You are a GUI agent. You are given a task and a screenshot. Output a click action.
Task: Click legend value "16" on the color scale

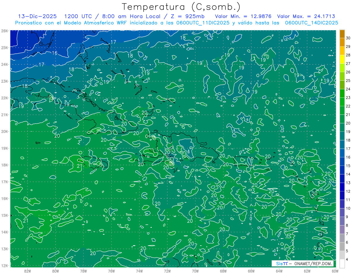348,157
